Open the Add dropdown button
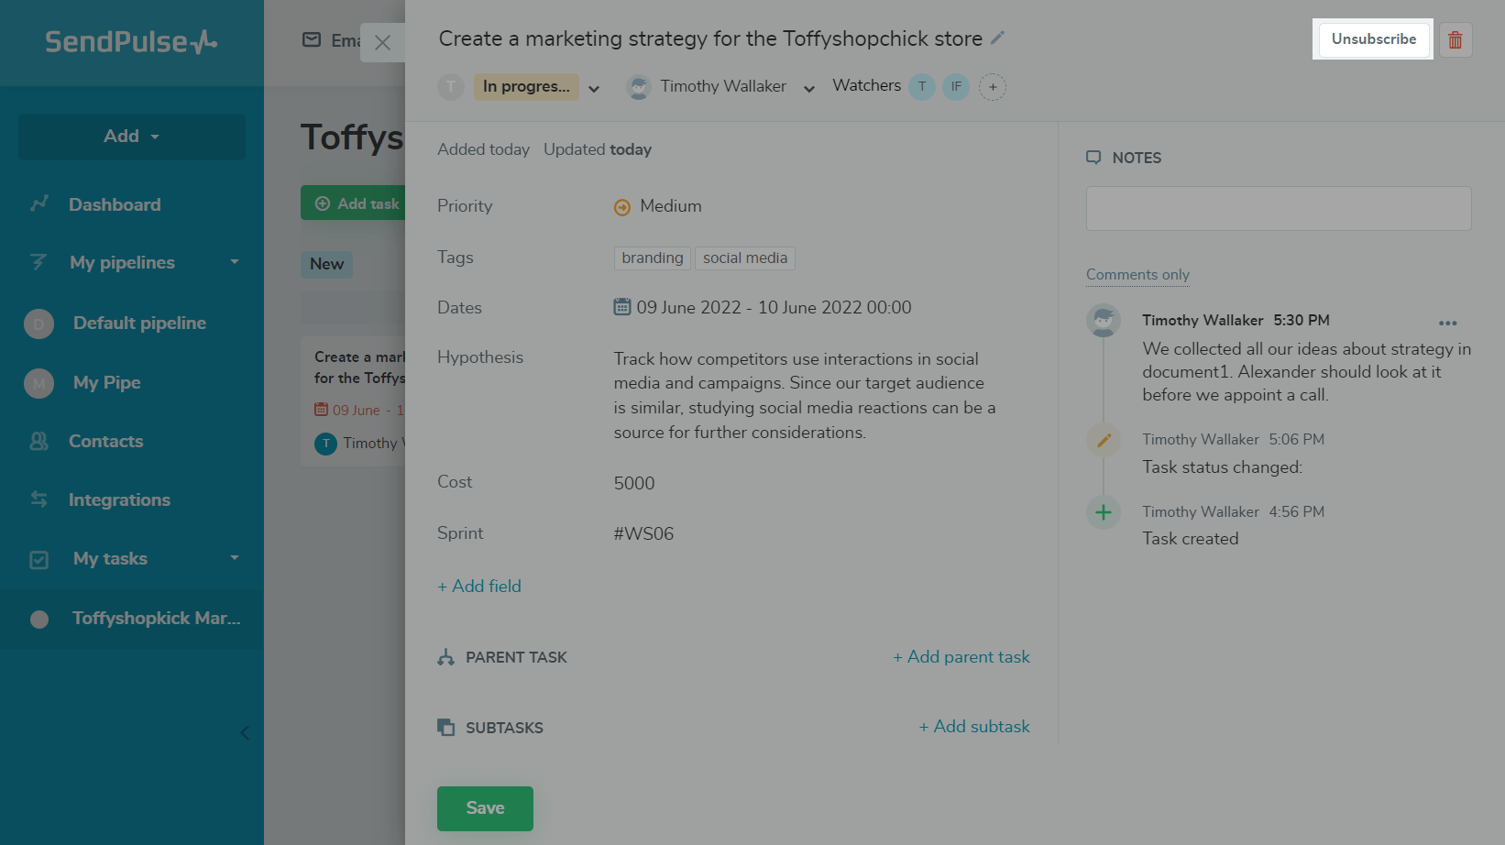Image resolution: width=1505 pixels, height=845 pixels. (x=132, y=137)
